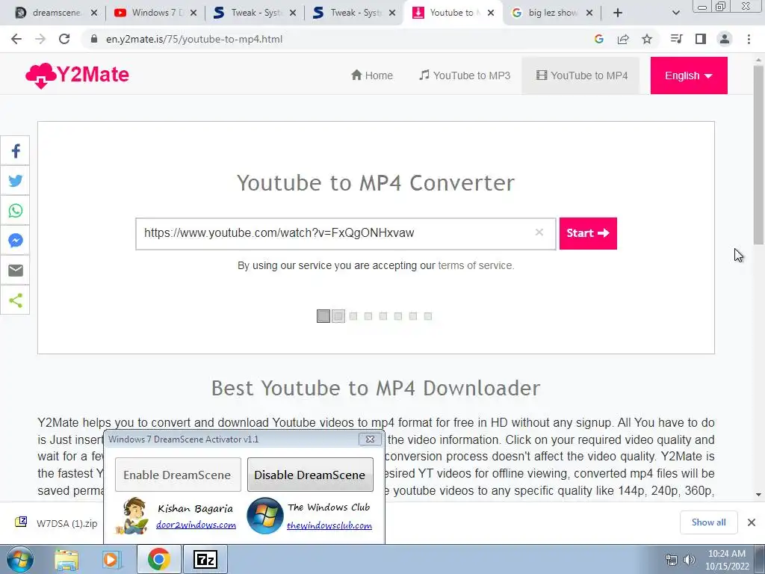Bookmark this page with the star icon
The image size is (765, 574).
pos(647,39)
